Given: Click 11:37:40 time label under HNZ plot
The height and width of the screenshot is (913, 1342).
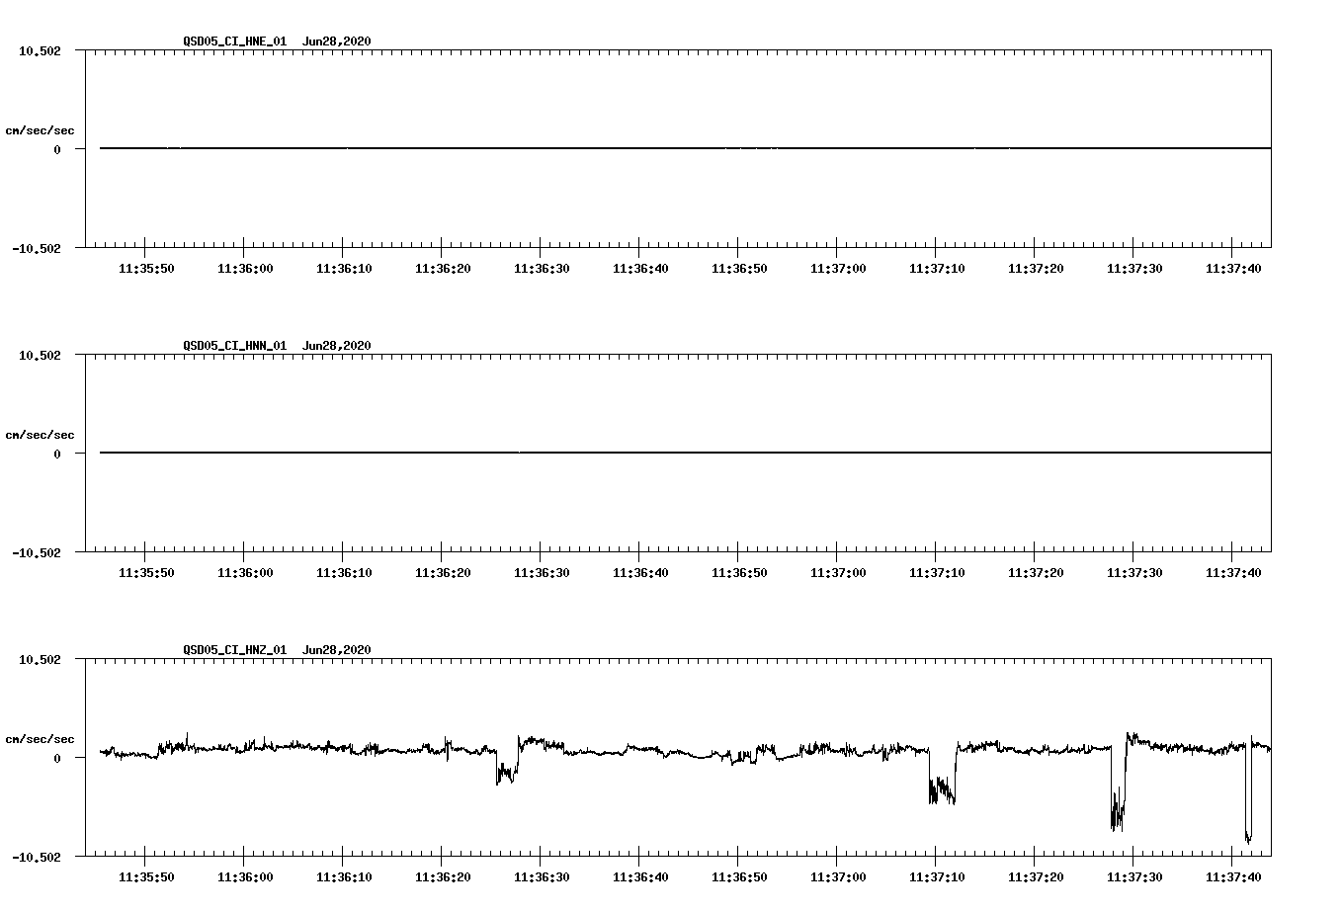Looking at the screenshot, I should 1233,877.
